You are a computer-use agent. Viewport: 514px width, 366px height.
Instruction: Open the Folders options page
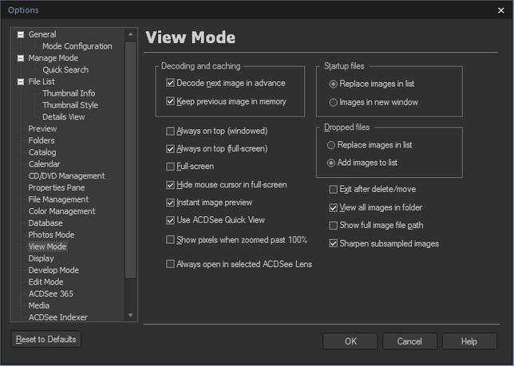(x=42, y=140)
